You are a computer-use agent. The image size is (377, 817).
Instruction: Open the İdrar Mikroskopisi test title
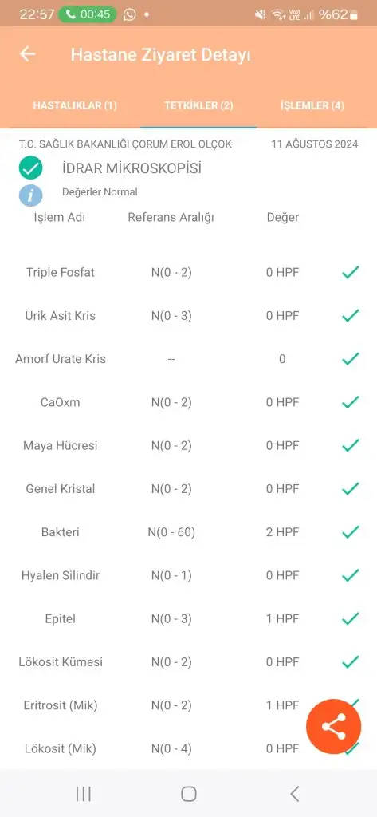point(132,168)
